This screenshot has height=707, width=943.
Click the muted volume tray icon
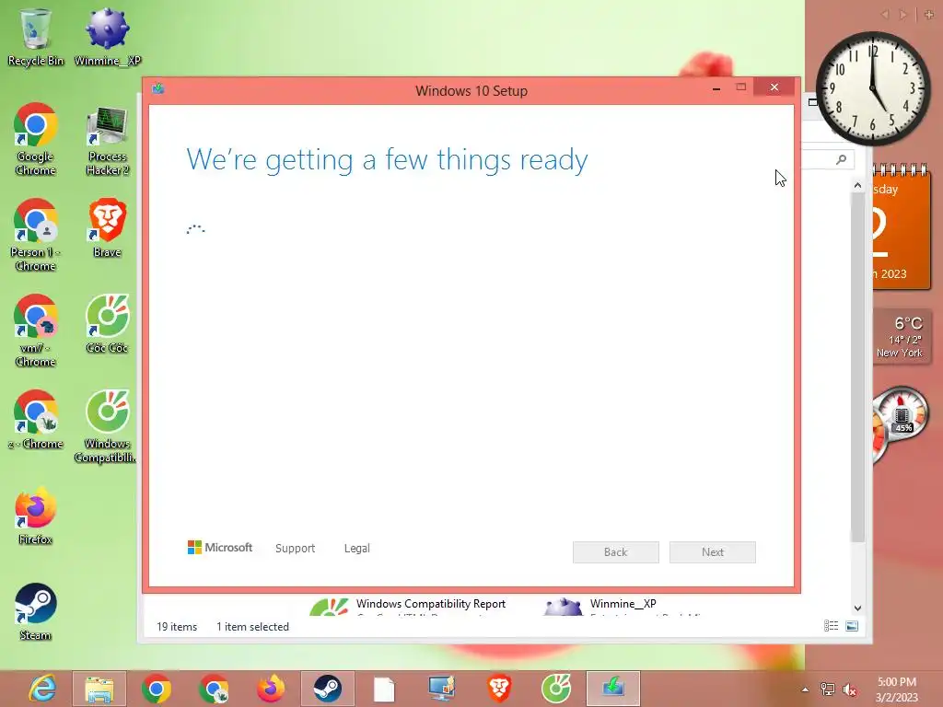coord(850,690)
